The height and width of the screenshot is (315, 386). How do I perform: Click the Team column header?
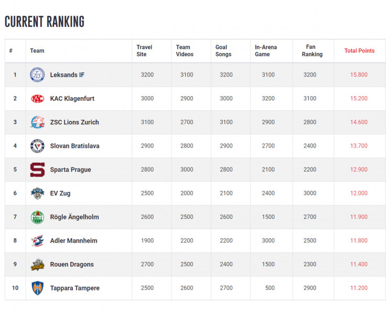37,50
